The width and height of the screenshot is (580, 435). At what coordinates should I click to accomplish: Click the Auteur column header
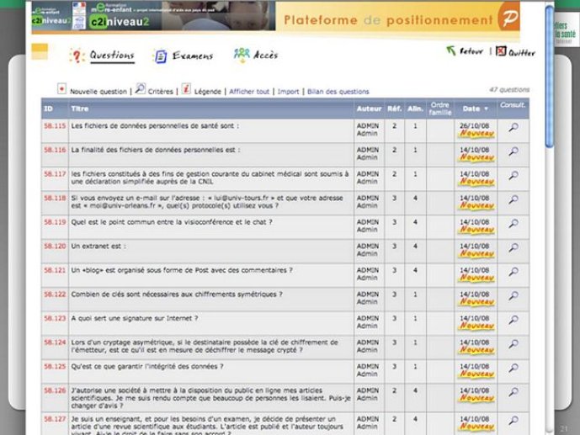369,109
